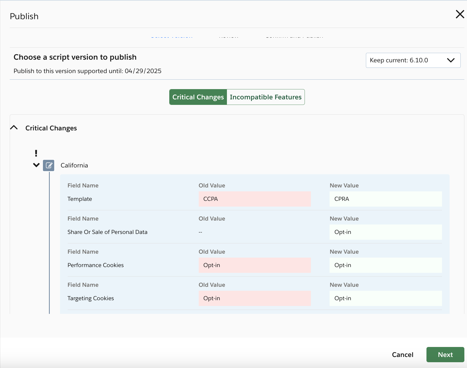Screen dimensions: 467x368
Task: Open the Keep current: 6.10.0 version dropdown
Action: click(413, 60)
